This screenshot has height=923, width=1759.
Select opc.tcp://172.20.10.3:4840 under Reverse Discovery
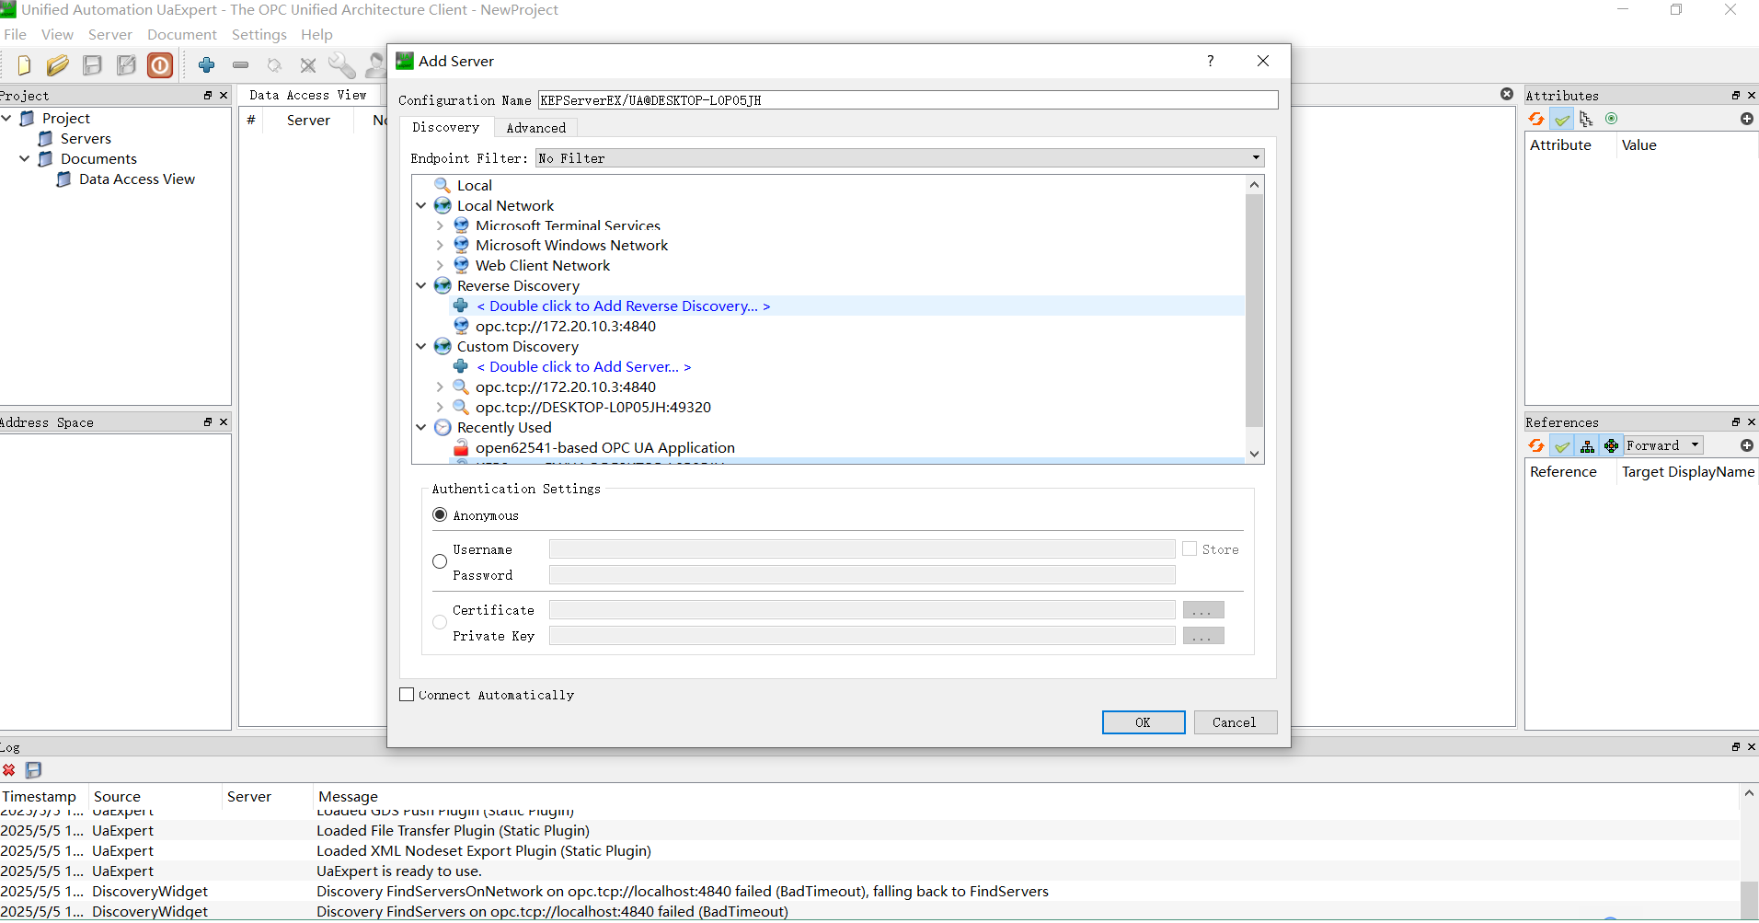[566, 327]
